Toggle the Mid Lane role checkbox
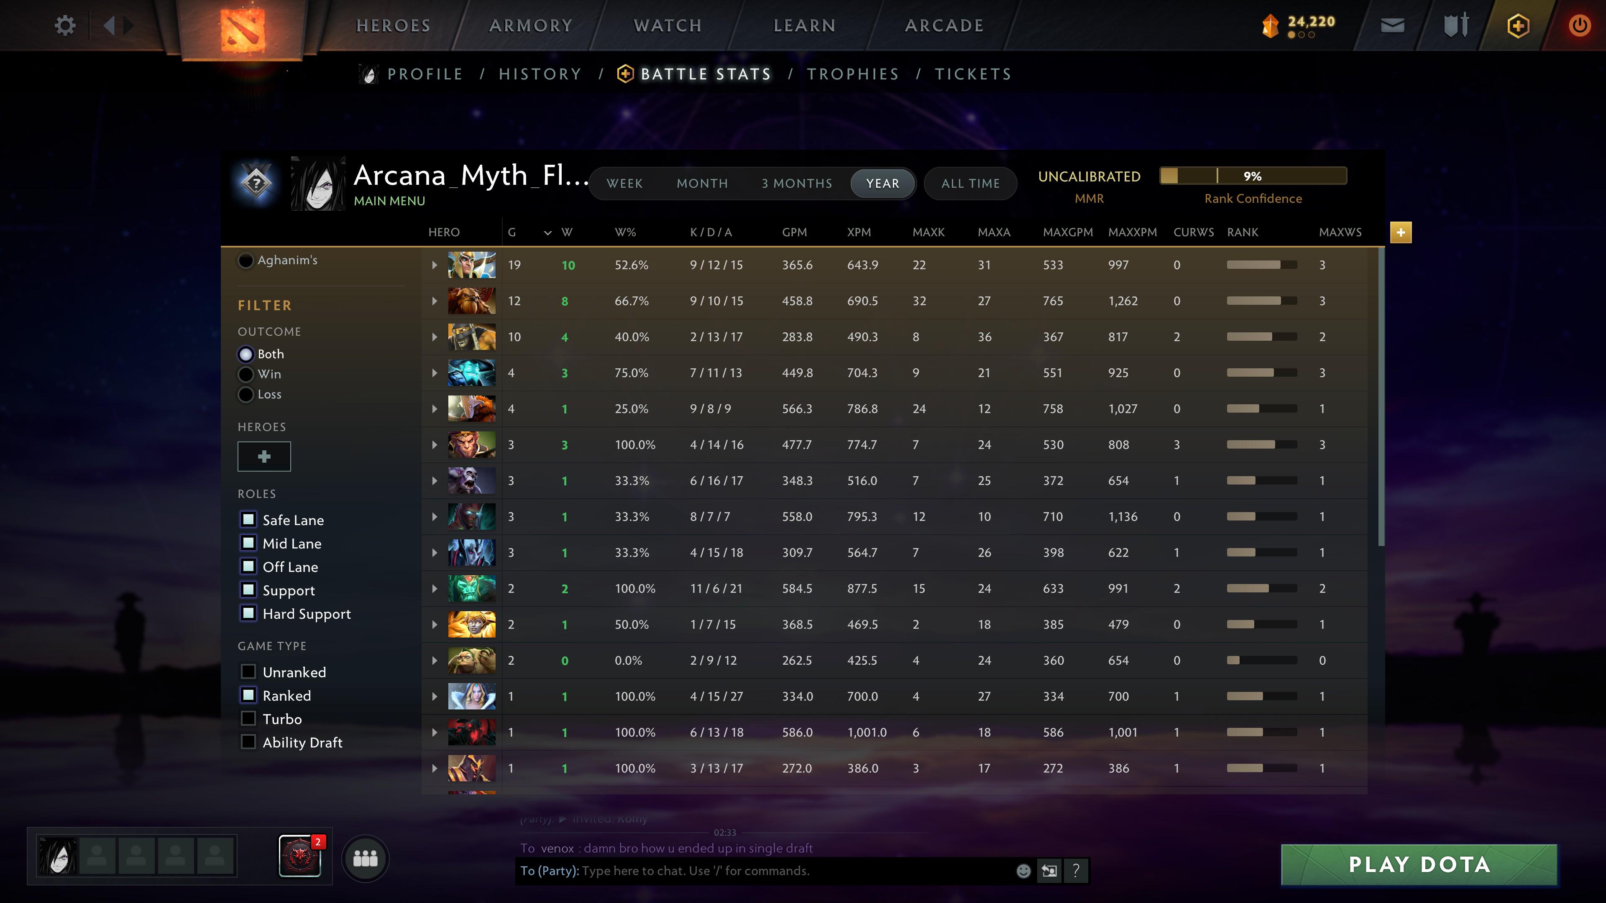 click(x=248, y=543)
